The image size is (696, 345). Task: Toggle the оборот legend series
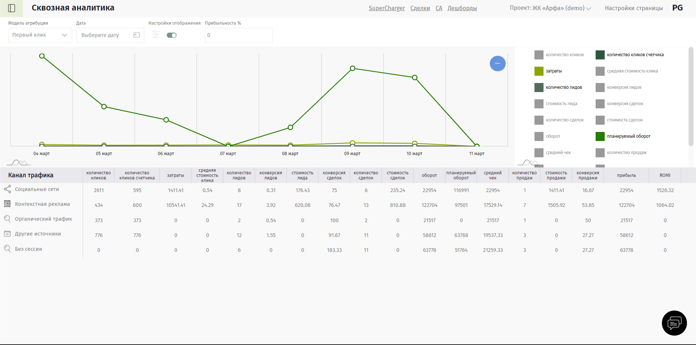[547, 136]
